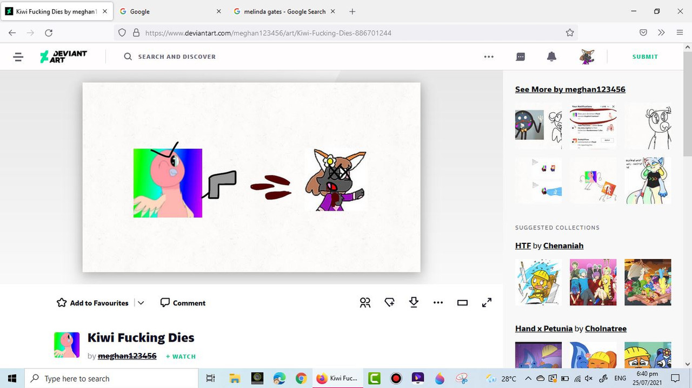The width and height of the screenshot is (692, 388).
Task: Show hidden system tray icons
Action: click(x=528, y=378)
